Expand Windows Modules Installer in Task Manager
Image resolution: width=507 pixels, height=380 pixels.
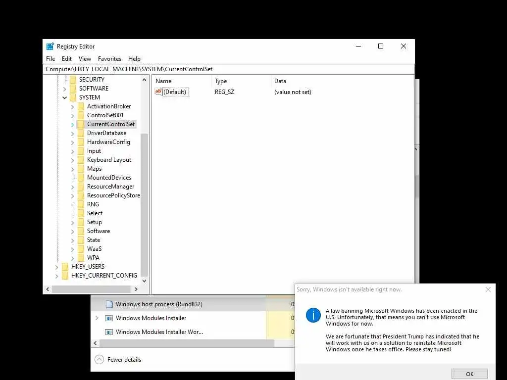point(97,318)
